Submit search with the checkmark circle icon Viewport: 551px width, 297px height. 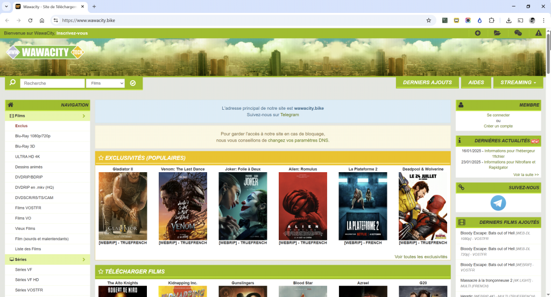point(133,83)
